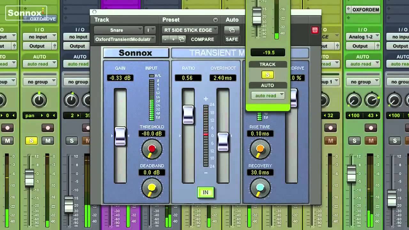409x230 pixels.
Task: Click the Sonnox logo button in plug-in
Action: point(135,53)
